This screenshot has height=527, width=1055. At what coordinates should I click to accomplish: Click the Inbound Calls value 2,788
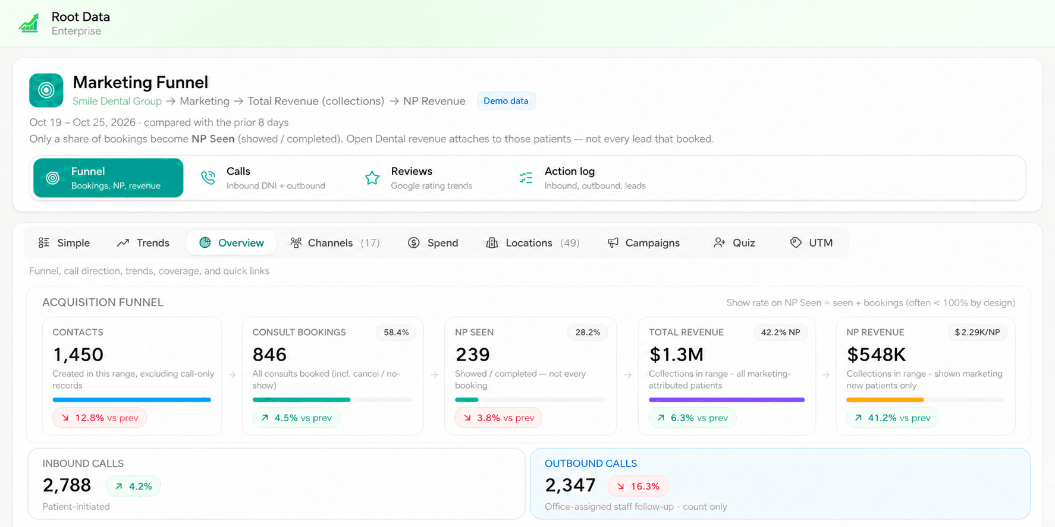click(x=67, y=485)
